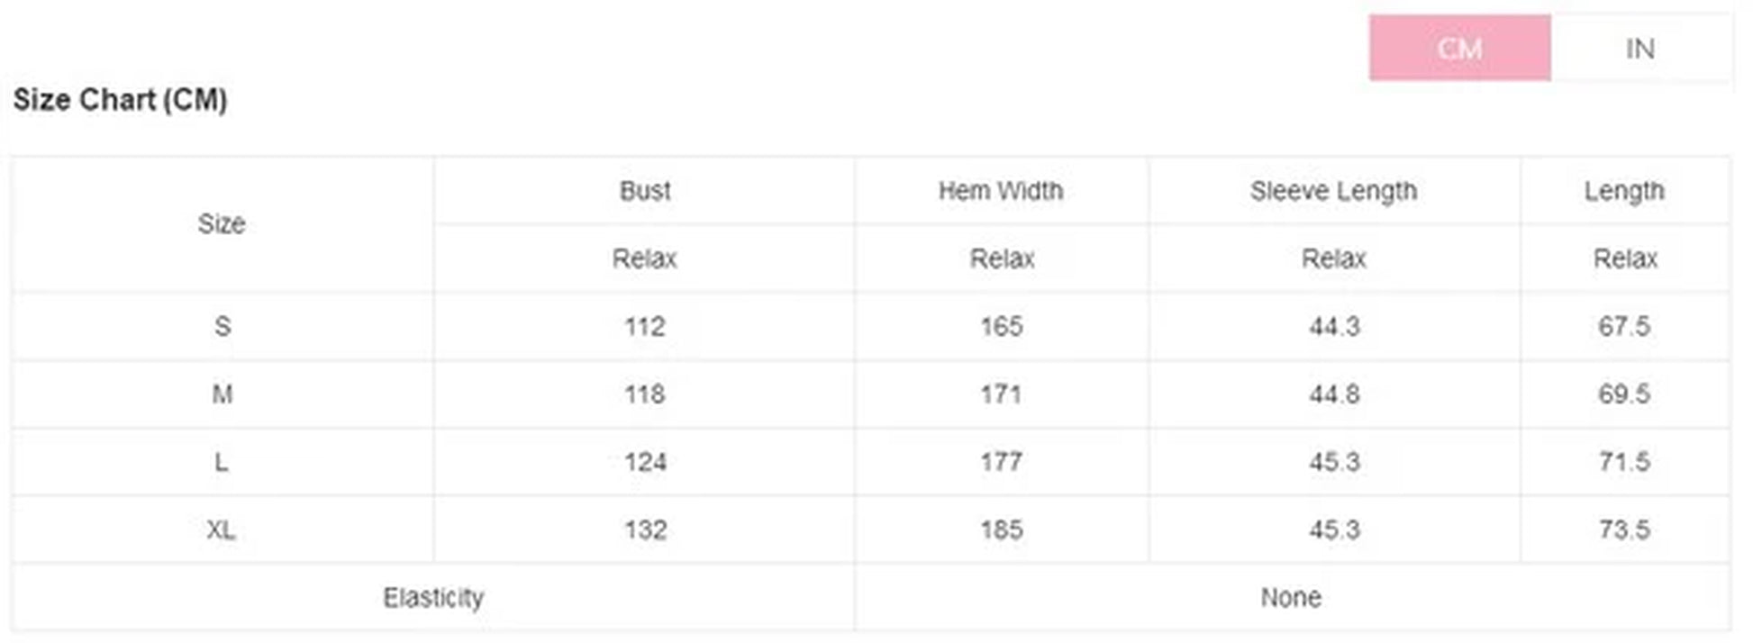The width and height of the screenshot is (1753, 643).
Task: Click bust value 112 for size S
Action: (x=645, y=326)
